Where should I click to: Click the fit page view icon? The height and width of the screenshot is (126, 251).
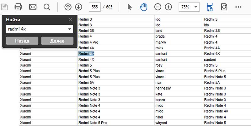point(224,7)
